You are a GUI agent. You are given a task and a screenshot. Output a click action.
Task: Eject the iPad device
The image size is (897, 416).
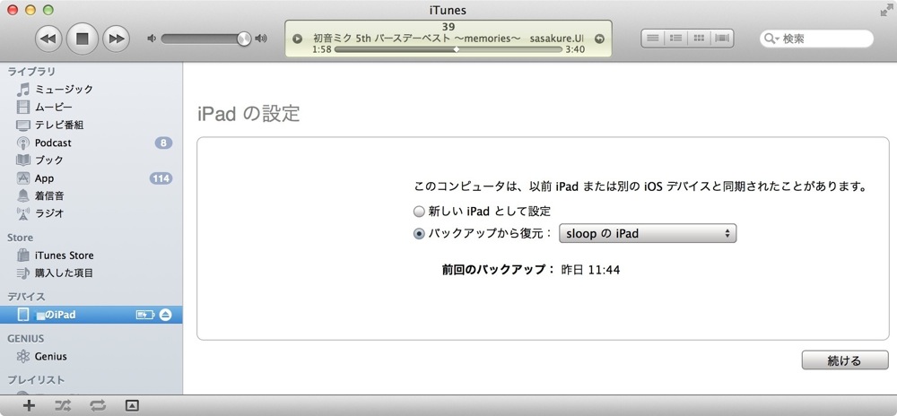click(x=165, y=315)
